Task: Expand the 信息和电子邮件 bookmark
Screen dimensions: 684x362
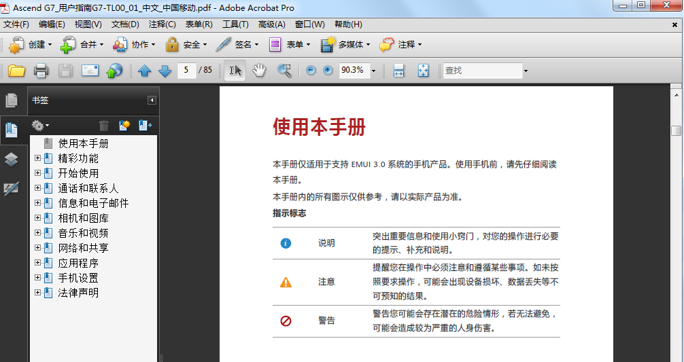Action: point(38,202)
